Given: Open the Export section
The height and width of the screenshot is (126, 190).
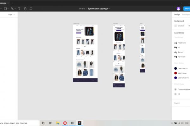Looking at the screenshot, I should [177, 103].
